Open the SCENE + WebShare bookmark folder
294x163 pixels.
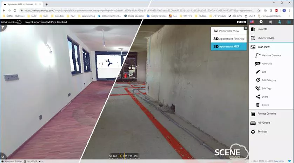pyautogui.click(x=13, y=16)
